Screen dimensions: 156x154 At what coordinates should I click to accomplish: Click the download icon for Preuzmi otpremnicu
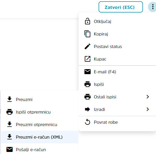click(x=10, y=124)
